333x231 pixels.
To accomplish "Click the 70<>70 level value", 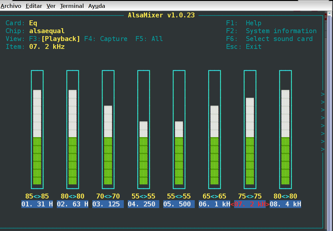I will pyautogui.click(x=108, y=196).
